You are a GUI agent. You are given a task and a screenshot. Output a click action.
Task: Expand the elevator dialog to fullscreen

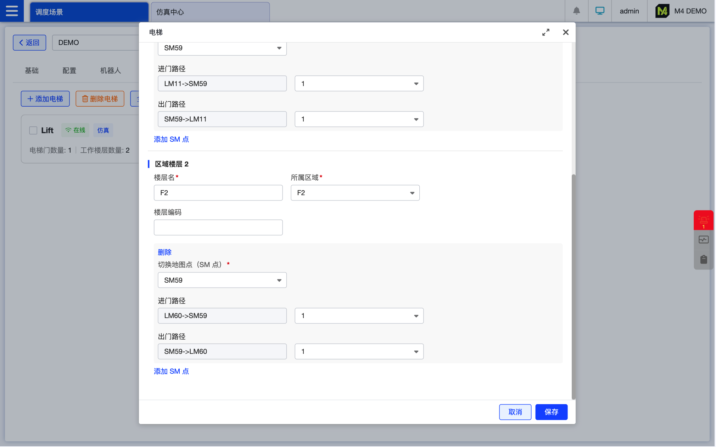pos(546,32)
